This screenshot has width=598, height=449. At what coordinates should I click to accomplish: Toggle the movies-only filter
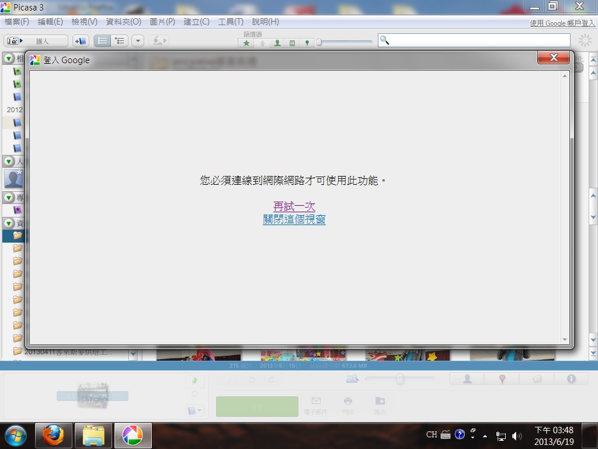(x=292, y=43)
